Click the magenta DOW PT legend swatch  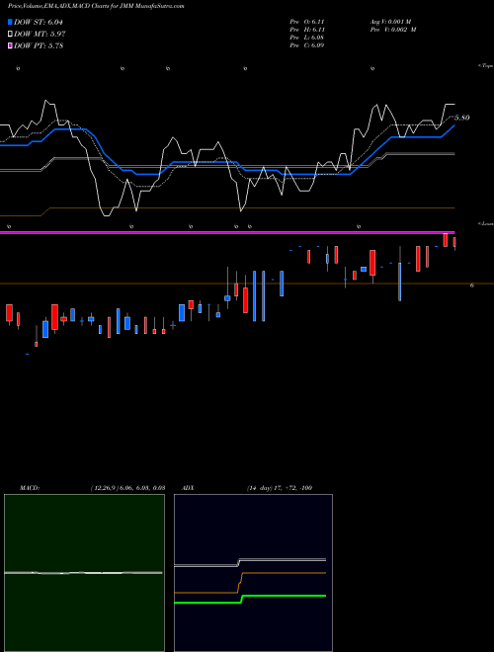[11, 45]
